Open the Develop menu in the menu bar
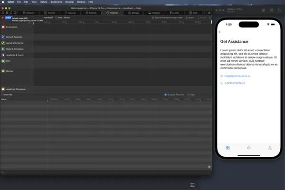 click(x=69, y=2)
